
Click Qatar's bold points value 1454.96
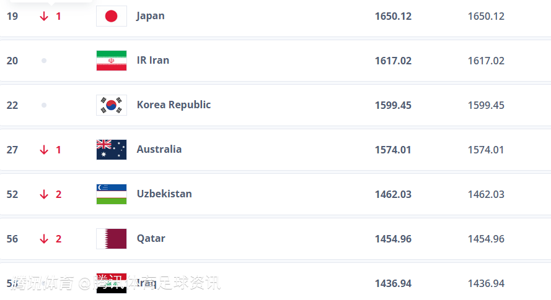tap(393, 239)
